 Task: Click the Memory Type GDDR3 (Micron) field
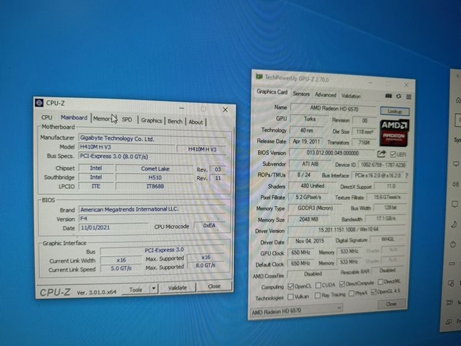coord(315,208)
